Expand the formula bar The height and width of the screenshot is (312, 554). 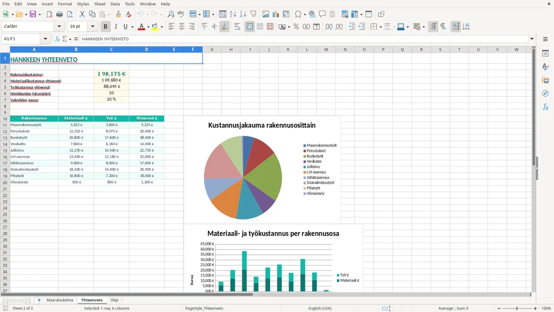(x=532, y=39)
